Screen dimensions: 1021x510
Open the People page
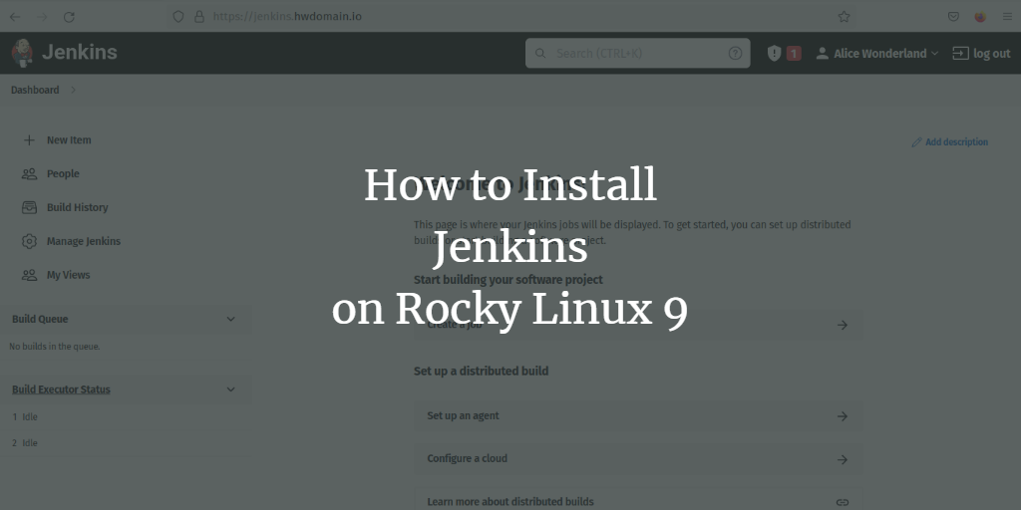click(63, 173)
